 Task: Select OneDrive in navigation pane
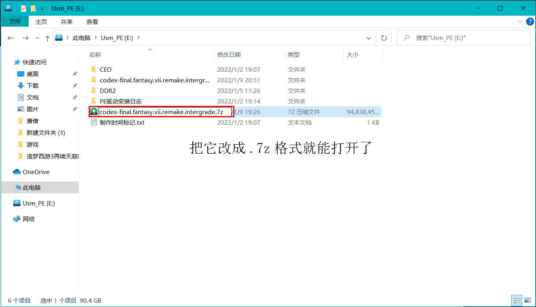36,172
